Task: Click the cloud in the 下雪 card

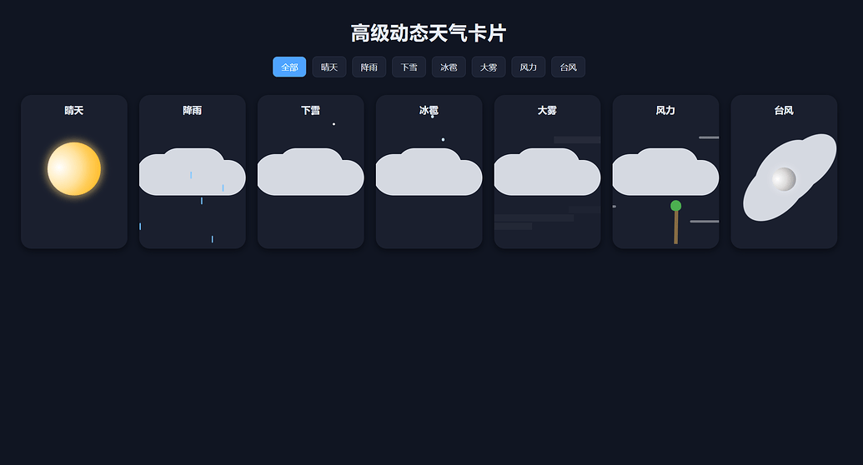Action: pos(311,172)
